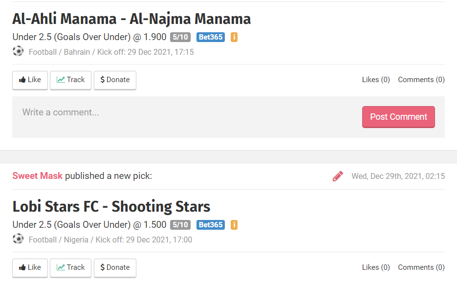Track the Al-Ahli Manama pick
457x284 pixels.
(71, 80)
